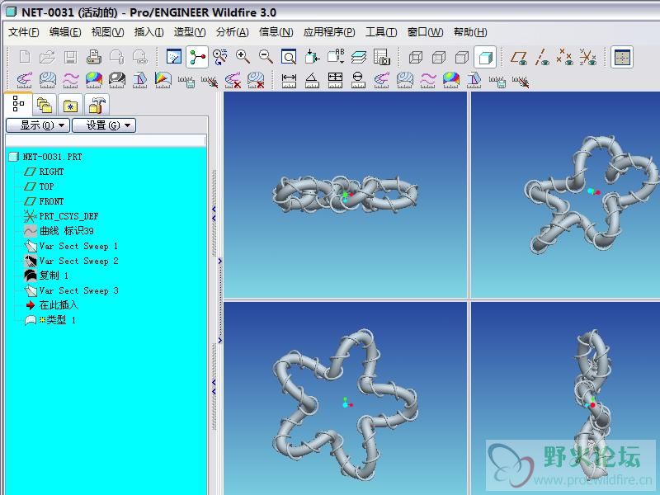
Task: Click the delete sections analysis icon
Action: click(256, 79)
